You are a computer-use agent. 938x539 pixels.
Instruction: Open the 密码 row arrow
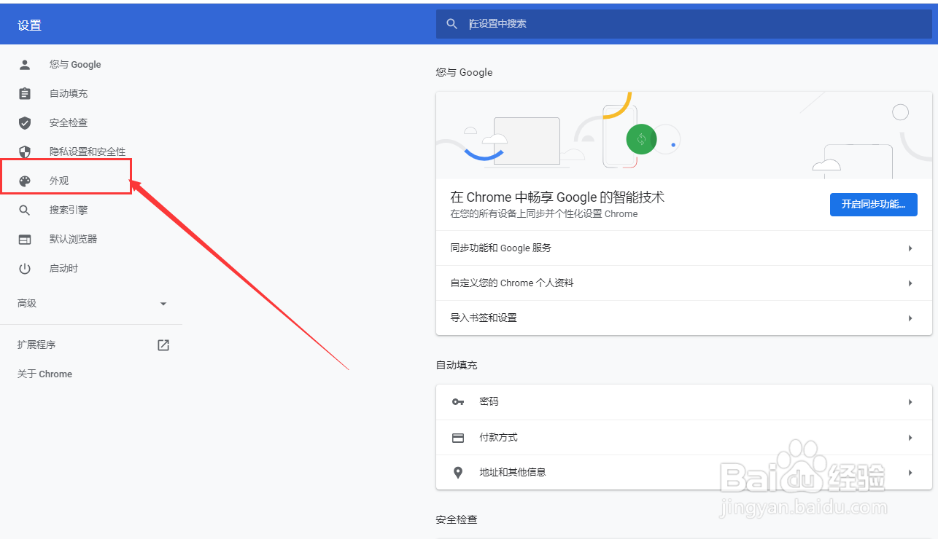pos(910,402)
